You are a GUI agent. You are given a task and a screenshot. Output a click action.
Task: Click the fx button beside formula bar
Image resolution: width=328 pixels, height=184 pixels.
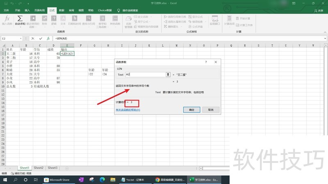[48, 38]
